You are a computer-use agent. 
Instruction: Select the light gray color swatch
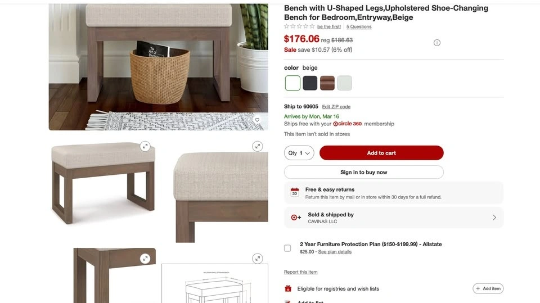click(344, 83)
